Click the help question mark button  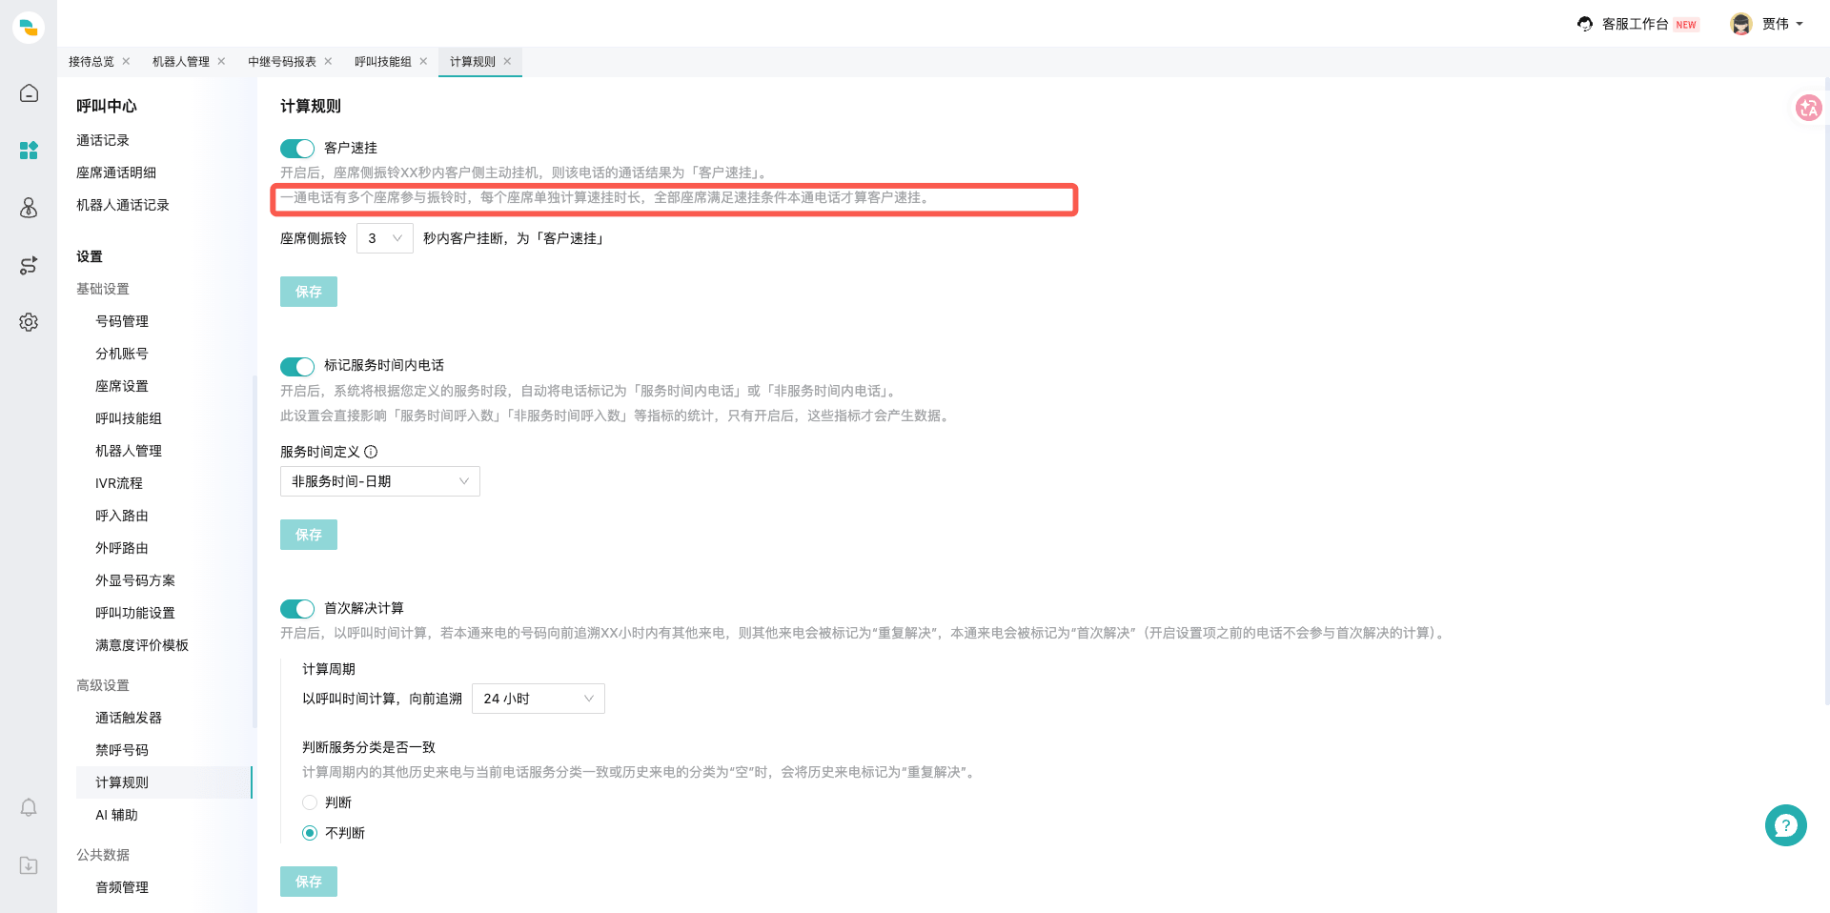point(1785,825)
